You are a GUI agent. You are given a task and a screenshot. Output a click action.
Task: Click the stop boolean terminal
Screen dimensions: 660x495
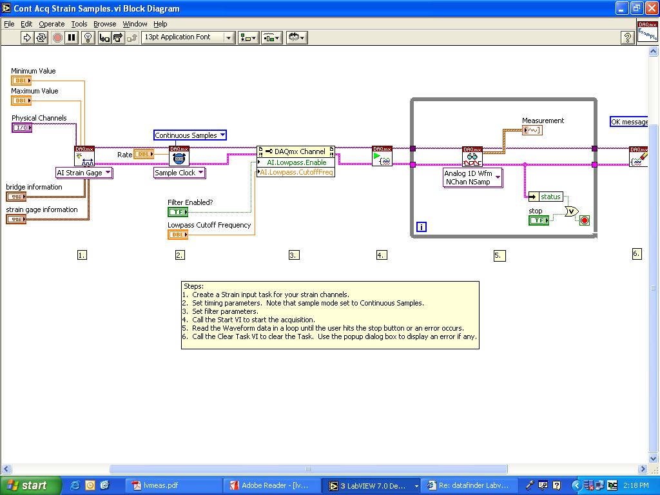coord(539,220)
